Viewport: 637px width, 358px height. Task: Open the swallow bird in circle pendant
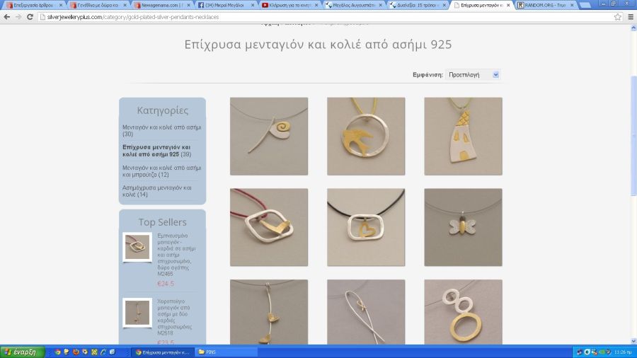click(x=366, y=137)
